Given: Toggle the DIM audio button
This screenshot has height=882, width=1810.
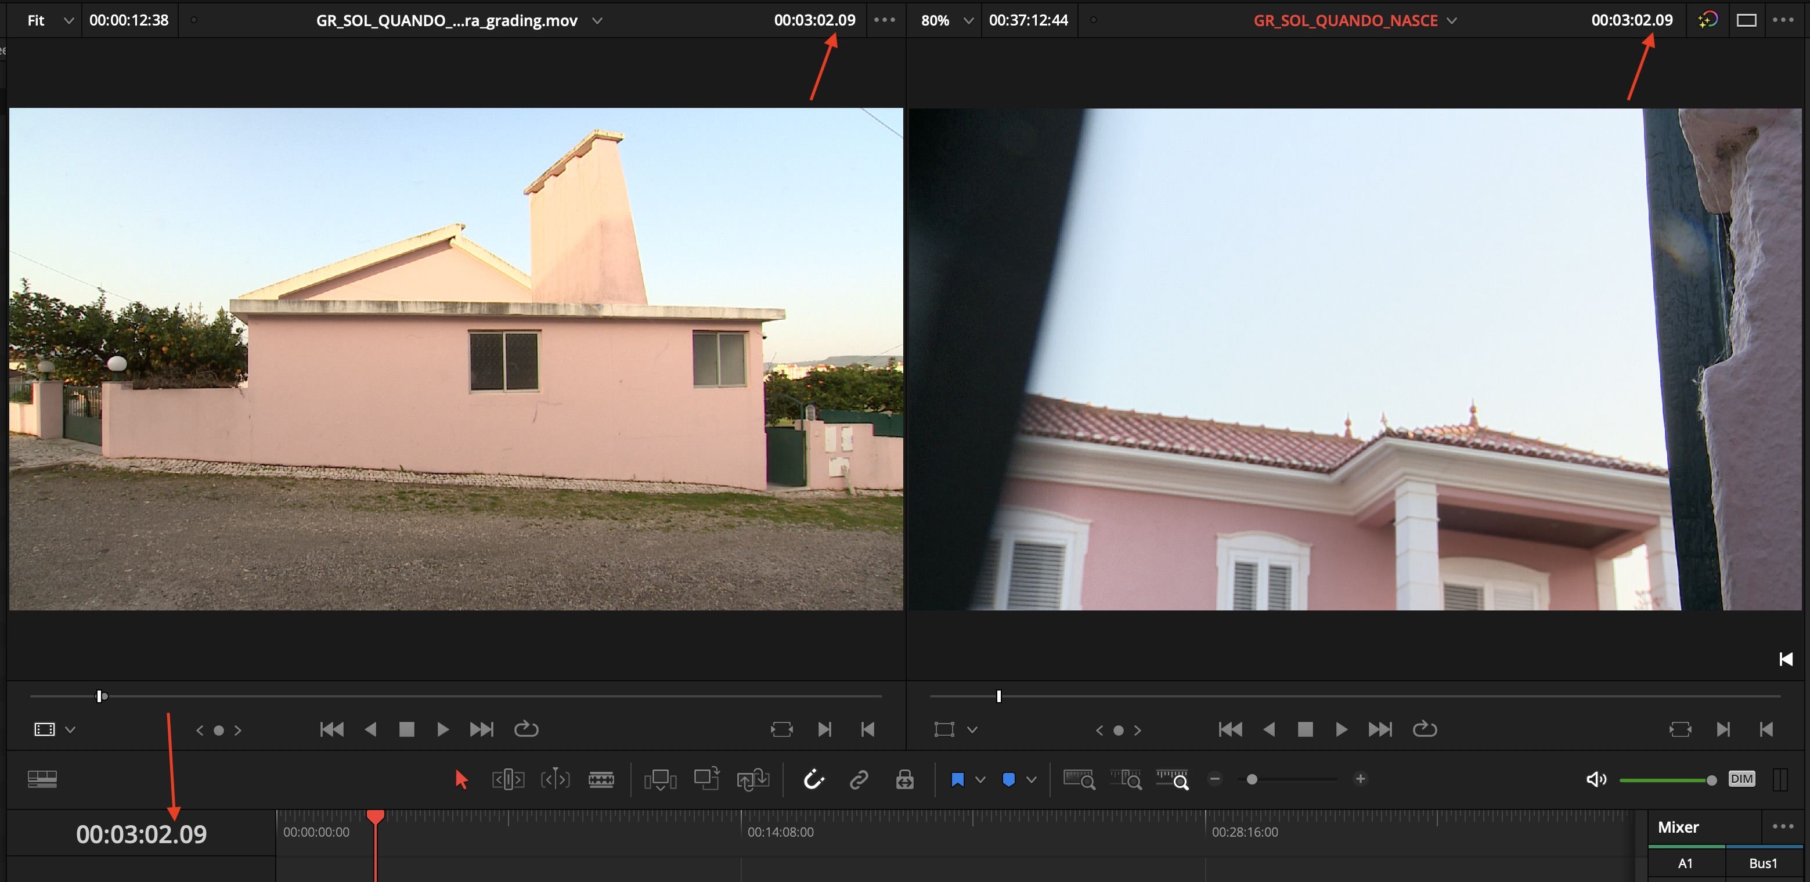Looking at the screenshot, I should (x=1741, y=779).
